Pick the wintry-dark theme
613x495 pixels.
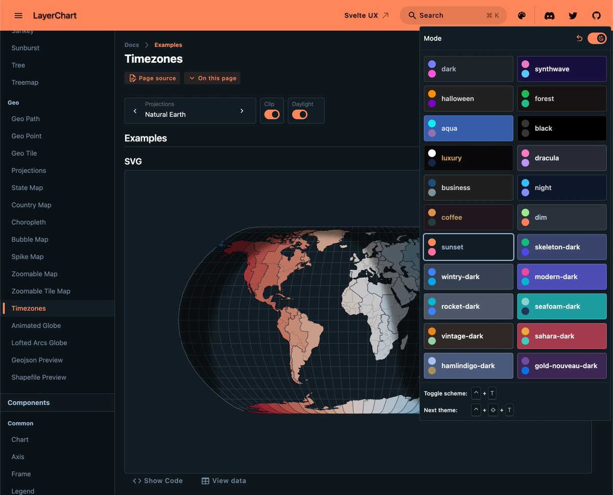click(468, 276)
